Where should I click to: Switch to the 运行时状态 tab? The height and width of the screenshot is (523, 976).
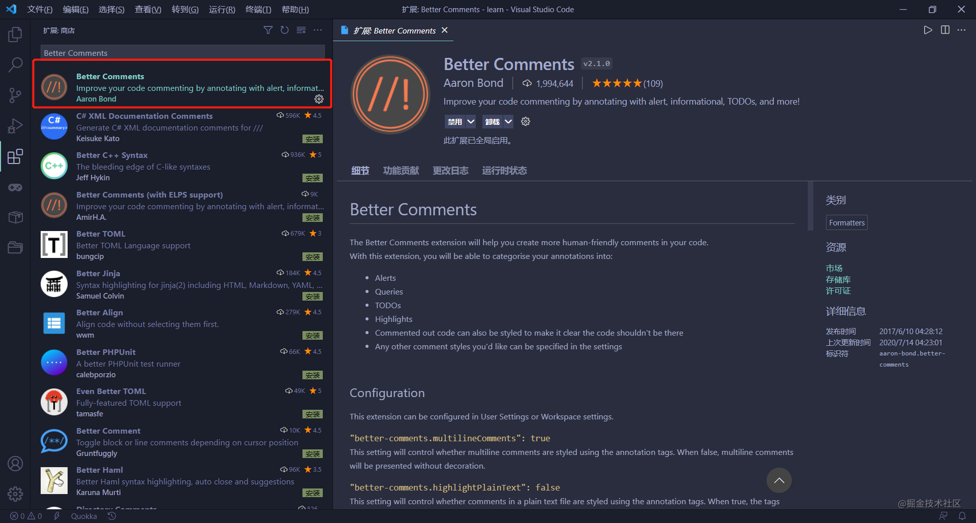[x=504, y=171]
